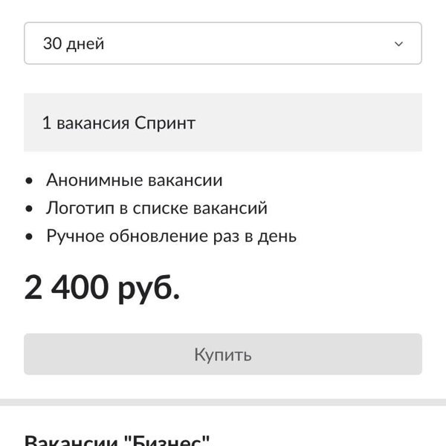Click the "Ручное обновление раз в день" text
This screenshot has width=446, height=446.
click(x=171, y=236)
